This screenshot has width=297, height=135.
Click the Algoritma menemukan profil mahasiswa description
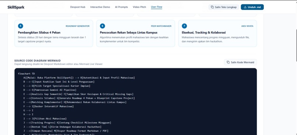coord(134,39)
